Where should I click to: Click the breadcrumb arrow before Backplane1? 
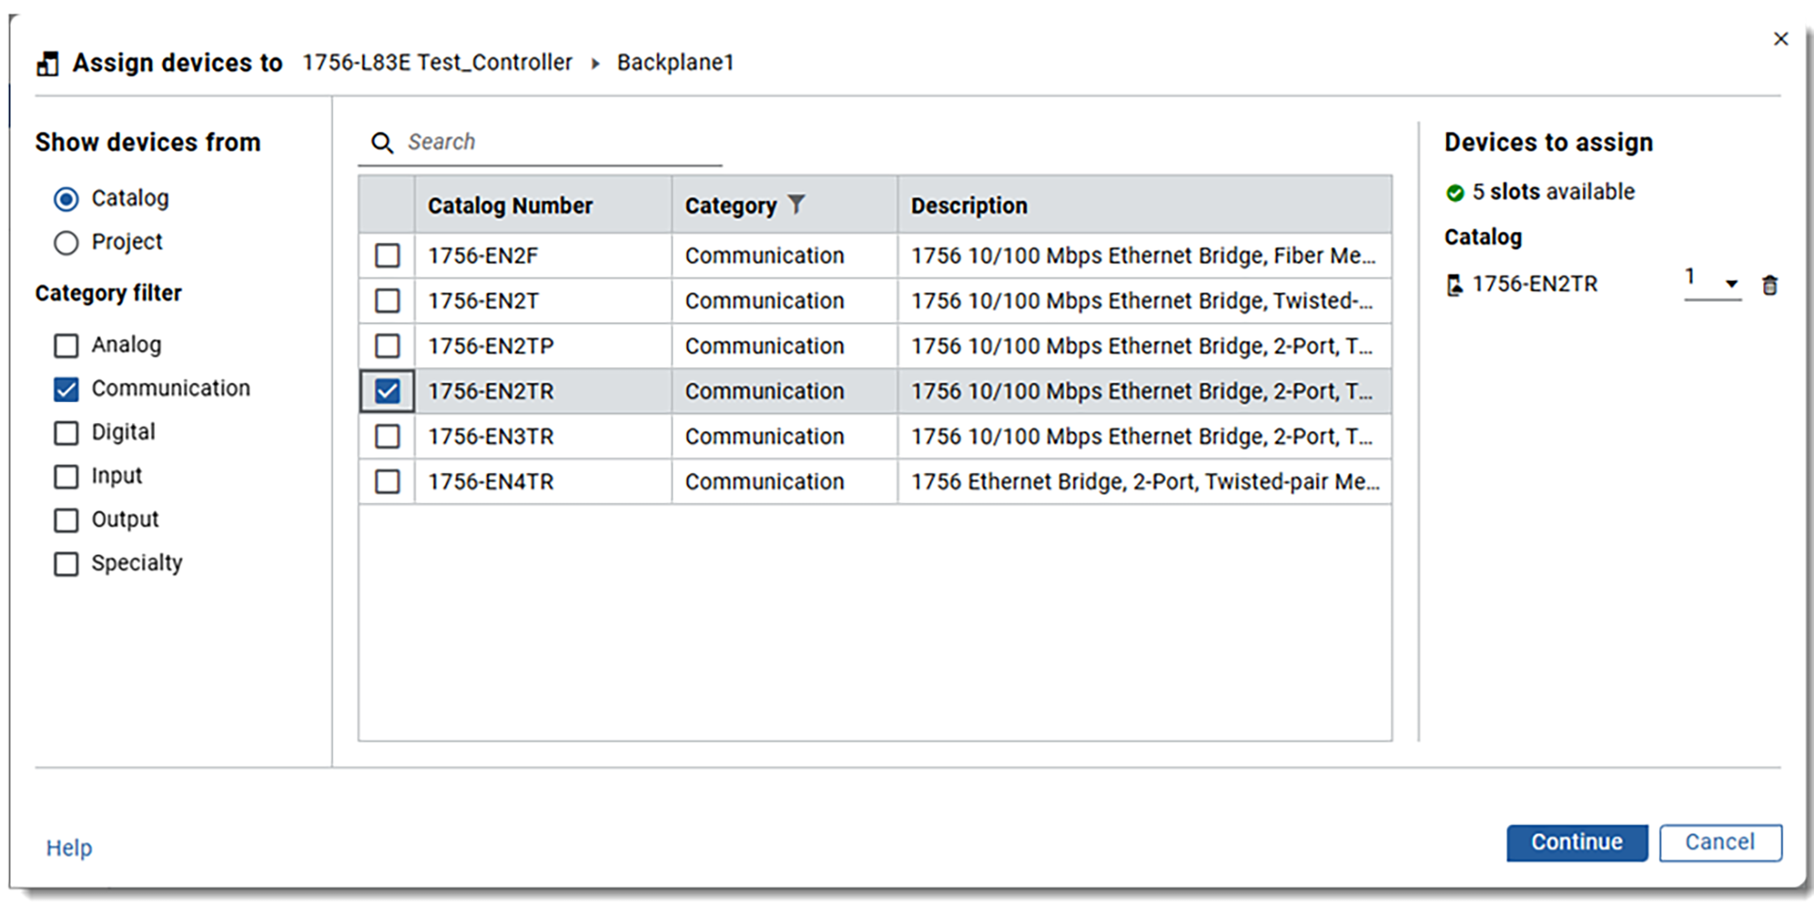(595, 63)
